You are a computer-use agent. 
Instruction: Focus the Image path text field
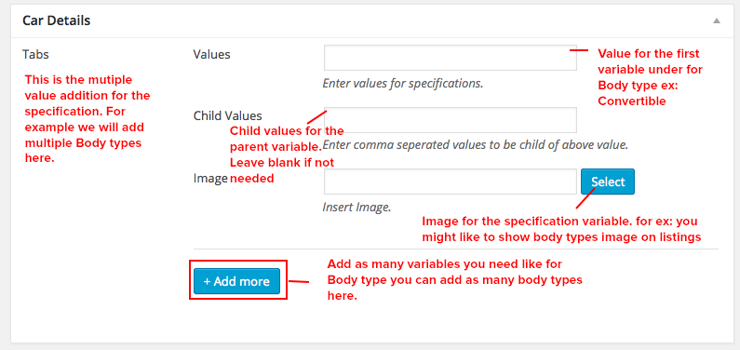[x=451, y=182]
